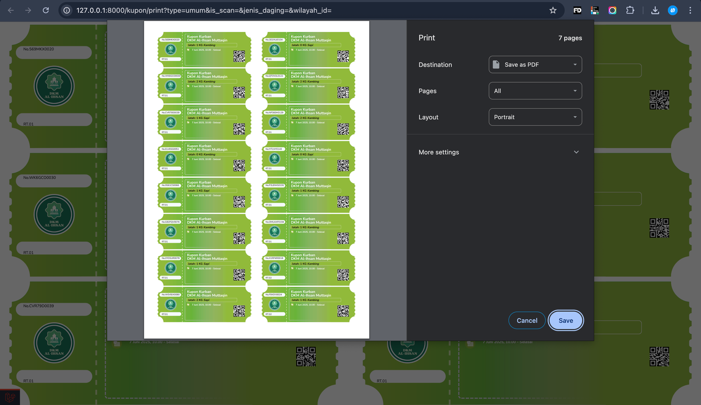Screen dimensions: 701x405
Task: Click QR code on preview coupon No.CVR79D0039
Action: pos(239,129)
